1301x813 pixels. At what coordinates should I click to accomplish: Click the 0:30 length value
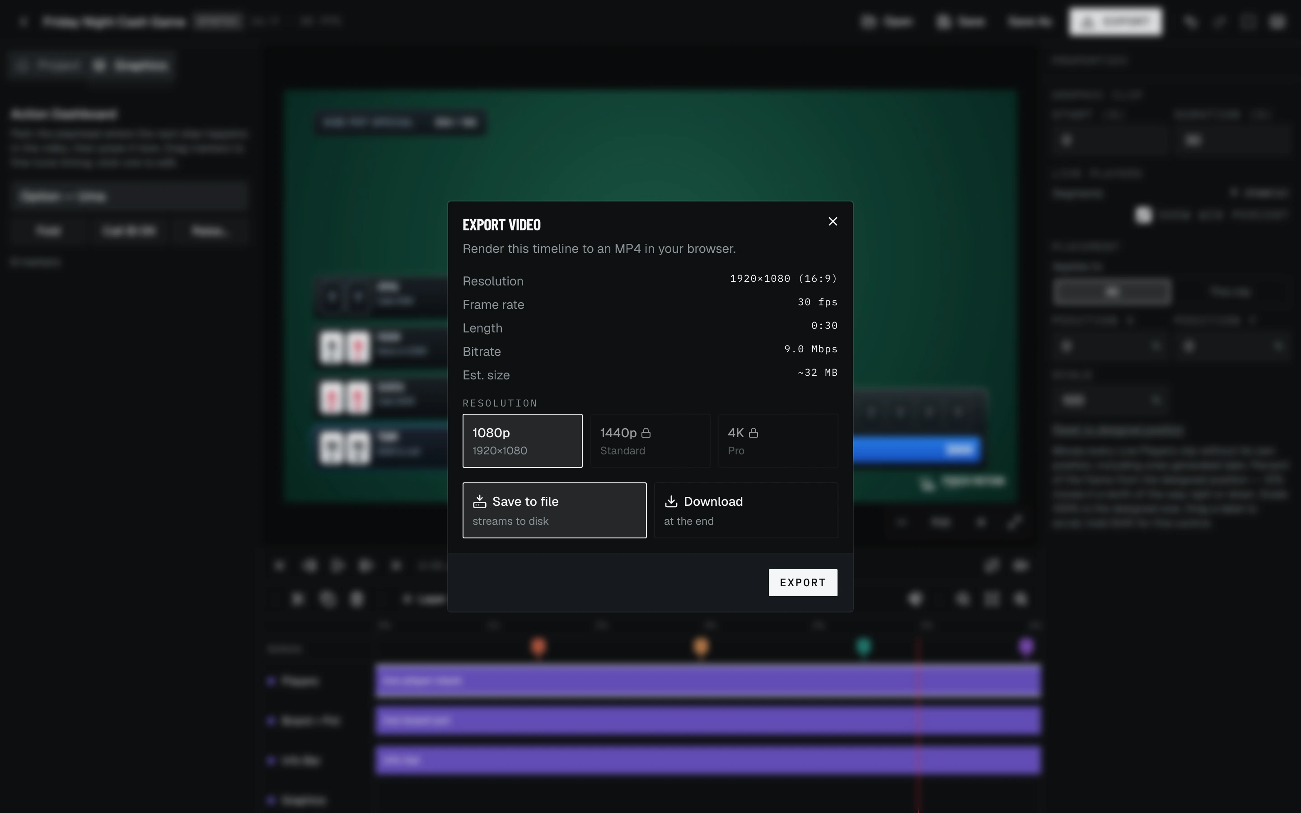pyautogui.click(x=824, y=326)
